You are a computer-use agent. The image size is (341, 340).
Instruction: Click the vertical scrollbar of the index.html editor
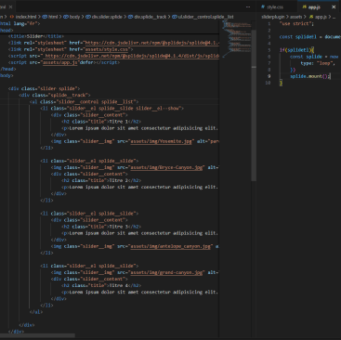pyautogui.click(x=254, y=105)
